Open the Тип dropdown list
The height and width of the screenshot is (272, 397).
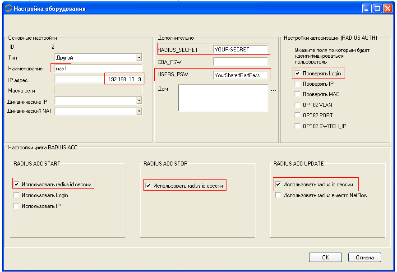pyautogui.click(x=139, y=58)
